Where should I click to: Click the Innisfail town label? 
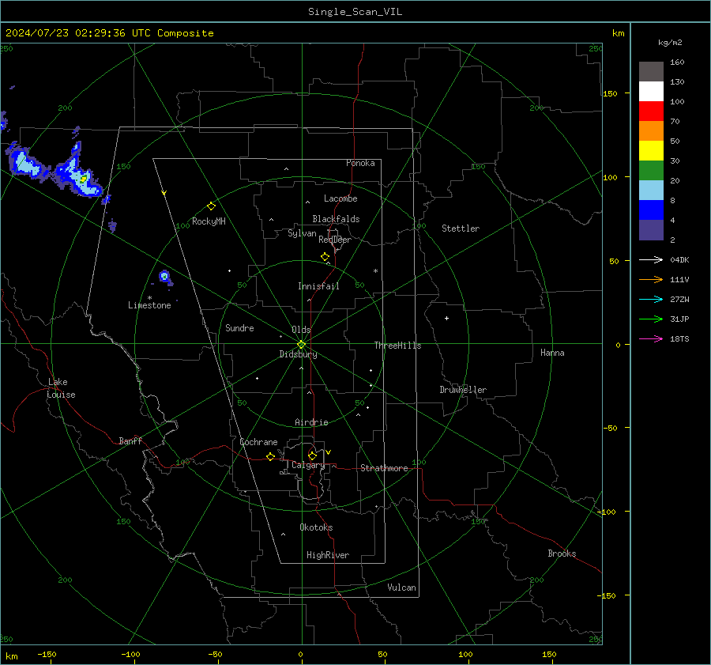coord(318,286)
